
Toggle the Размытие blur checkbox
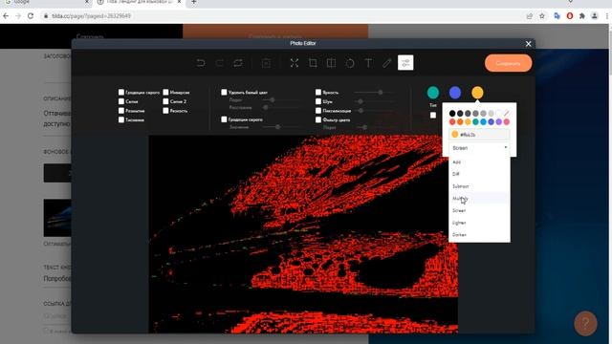coord(121,111)
